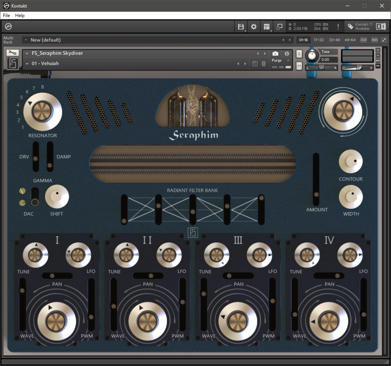Click oscillator II PAN slider
This screenshot has width=391, height=366.
tap(148, 276)
